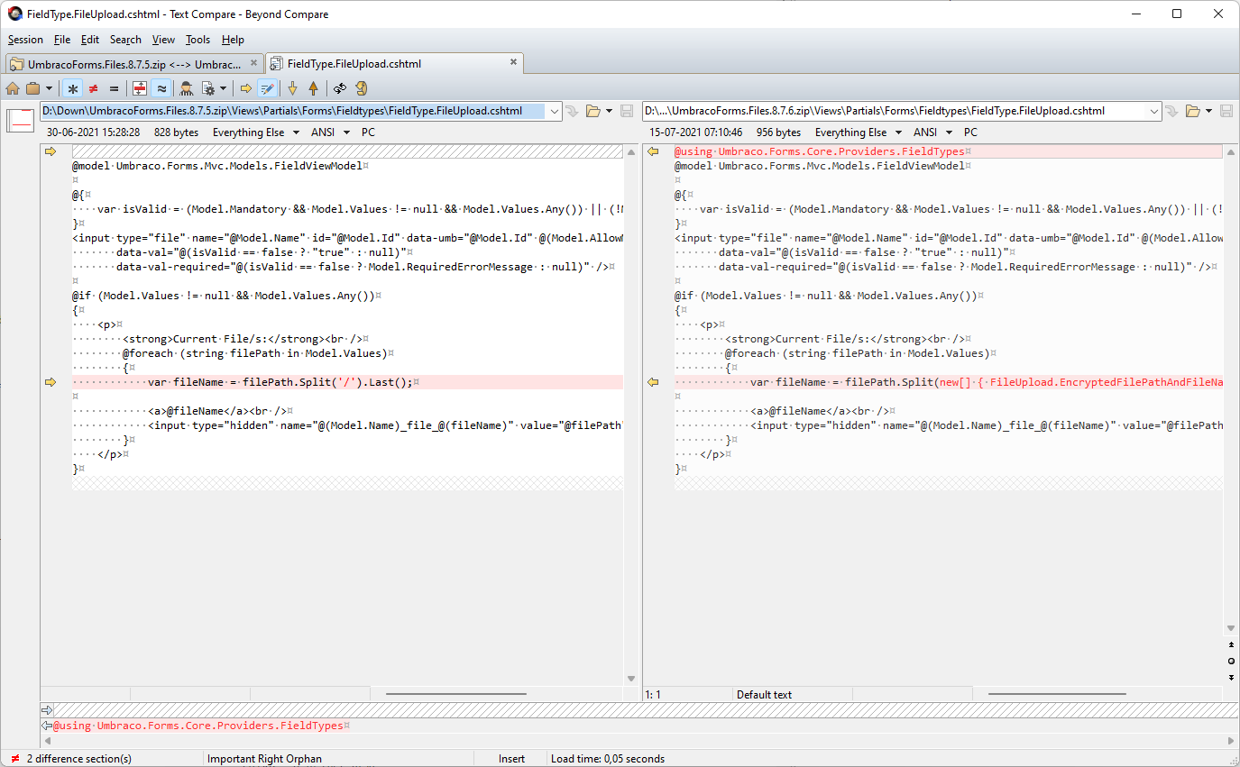
Task: Click the left pane browse folder icon
Action: click(592, 111)
